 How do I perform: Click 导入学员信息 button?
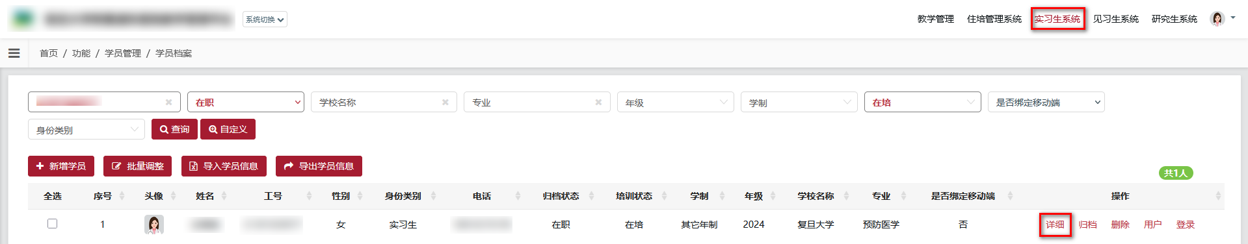pos(224,166)
